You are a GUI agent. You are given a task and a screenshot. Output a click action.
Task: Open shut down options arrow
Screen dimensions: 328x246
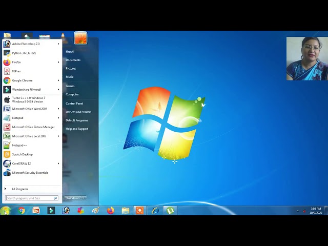[84, 198]
